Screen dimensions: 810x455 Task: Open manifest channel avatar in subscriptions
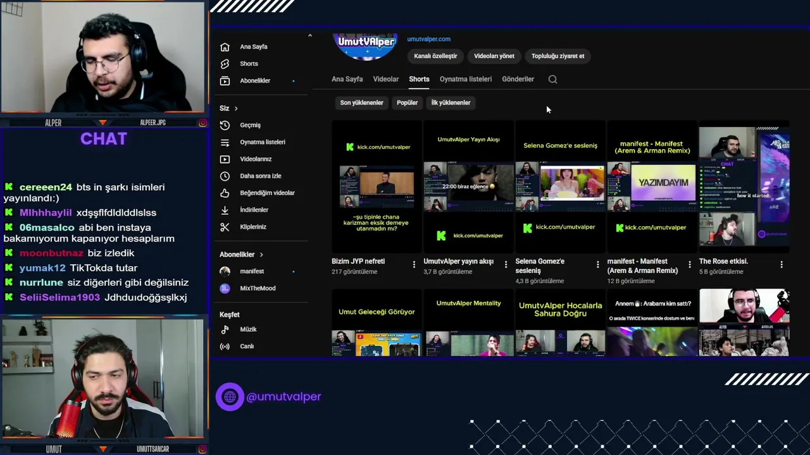point(225,271)
